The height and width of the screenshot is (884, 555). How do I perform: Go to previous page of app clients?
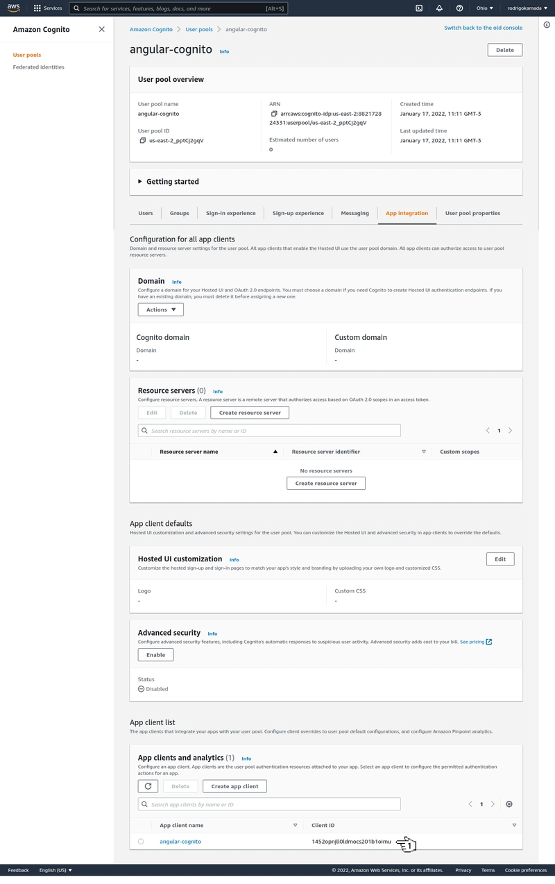tap(470, 804)
